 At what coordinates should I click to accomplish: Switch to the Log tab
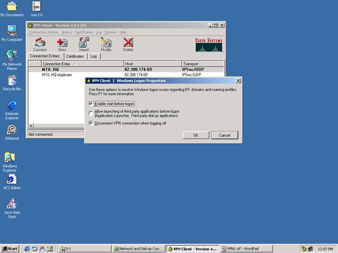tap(93, 56)
